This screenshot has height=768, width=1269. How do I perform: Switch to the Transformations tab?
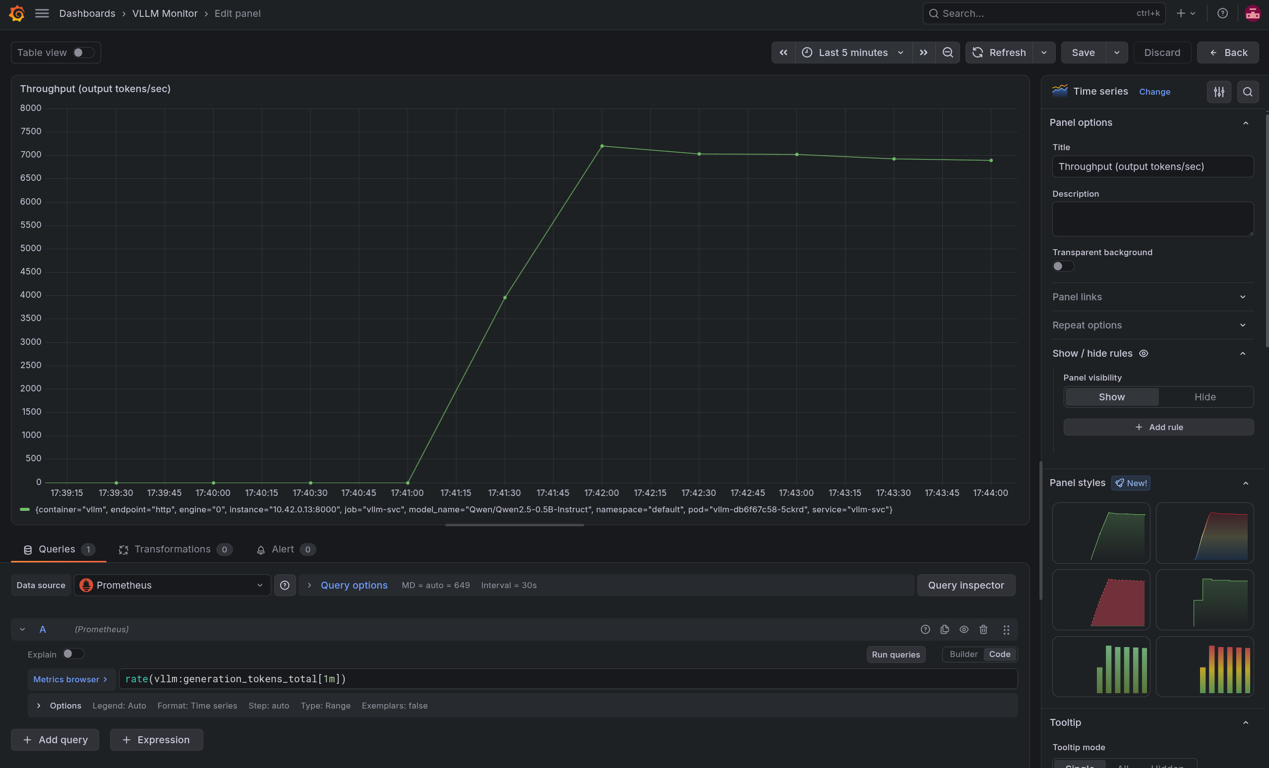pos(175,549)
